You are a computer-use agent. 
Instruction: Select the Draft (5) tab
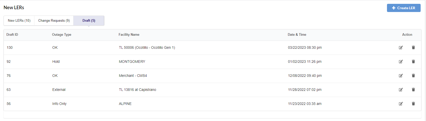tap(89, 21)
